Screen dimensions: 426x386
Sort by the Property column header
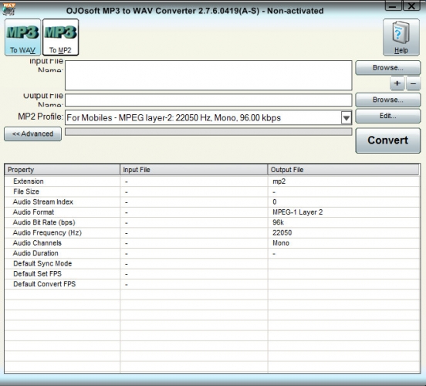click(x=63, y=170)
